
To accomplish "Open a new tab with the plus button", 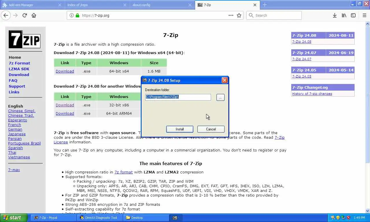I will [265, 5].
